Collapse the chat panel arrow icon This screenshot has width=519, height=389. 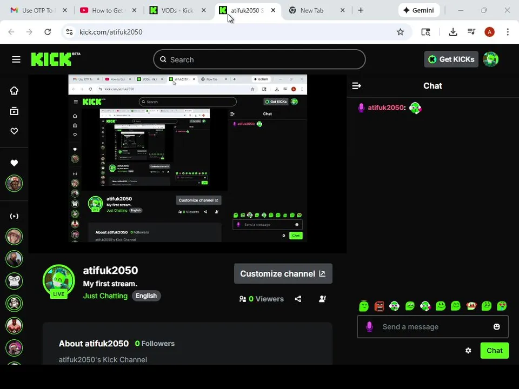pos(356,86)
